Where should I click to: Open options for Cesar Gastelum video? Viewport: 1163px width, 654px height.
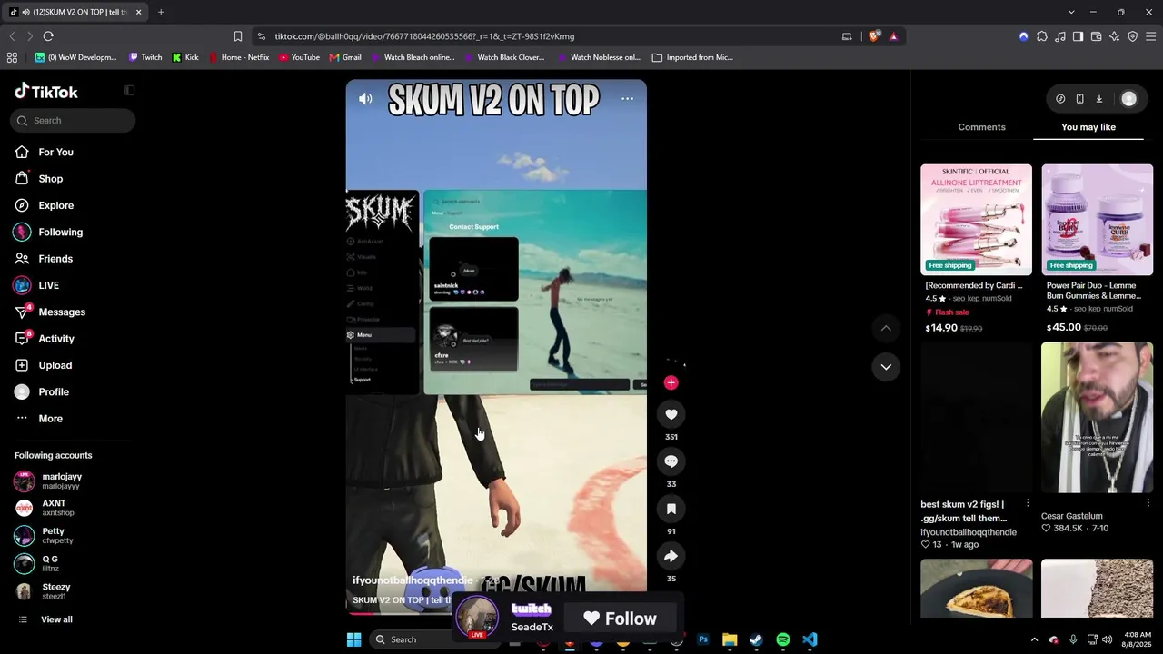(x=1148, y=503)
